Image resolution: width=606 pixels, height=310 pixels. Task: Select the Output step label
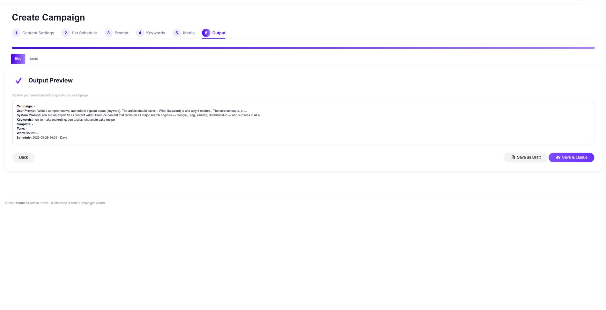click(x=219, y=33)
